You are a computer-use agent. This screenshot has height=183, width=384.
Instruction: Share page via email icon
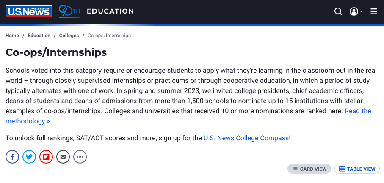click(x=63, y=157)
